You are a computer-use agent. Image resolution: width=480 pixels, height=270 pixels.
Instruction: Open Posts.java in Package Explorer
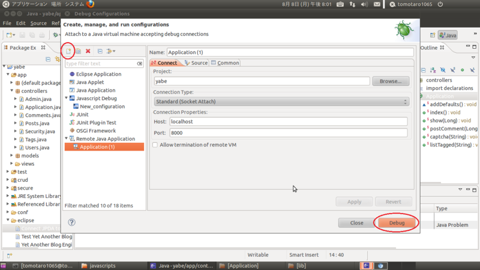pyautogui.click(x=37, y=124)
